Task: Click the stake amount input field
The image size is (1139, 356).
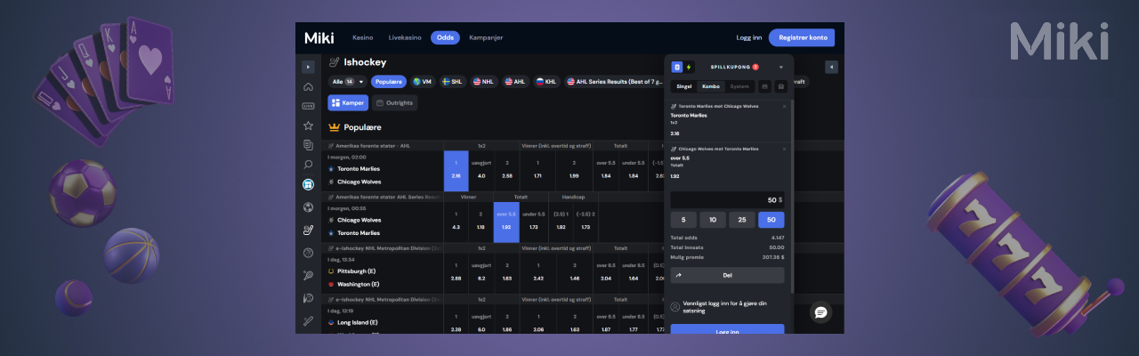Action: tap(727, 200)
